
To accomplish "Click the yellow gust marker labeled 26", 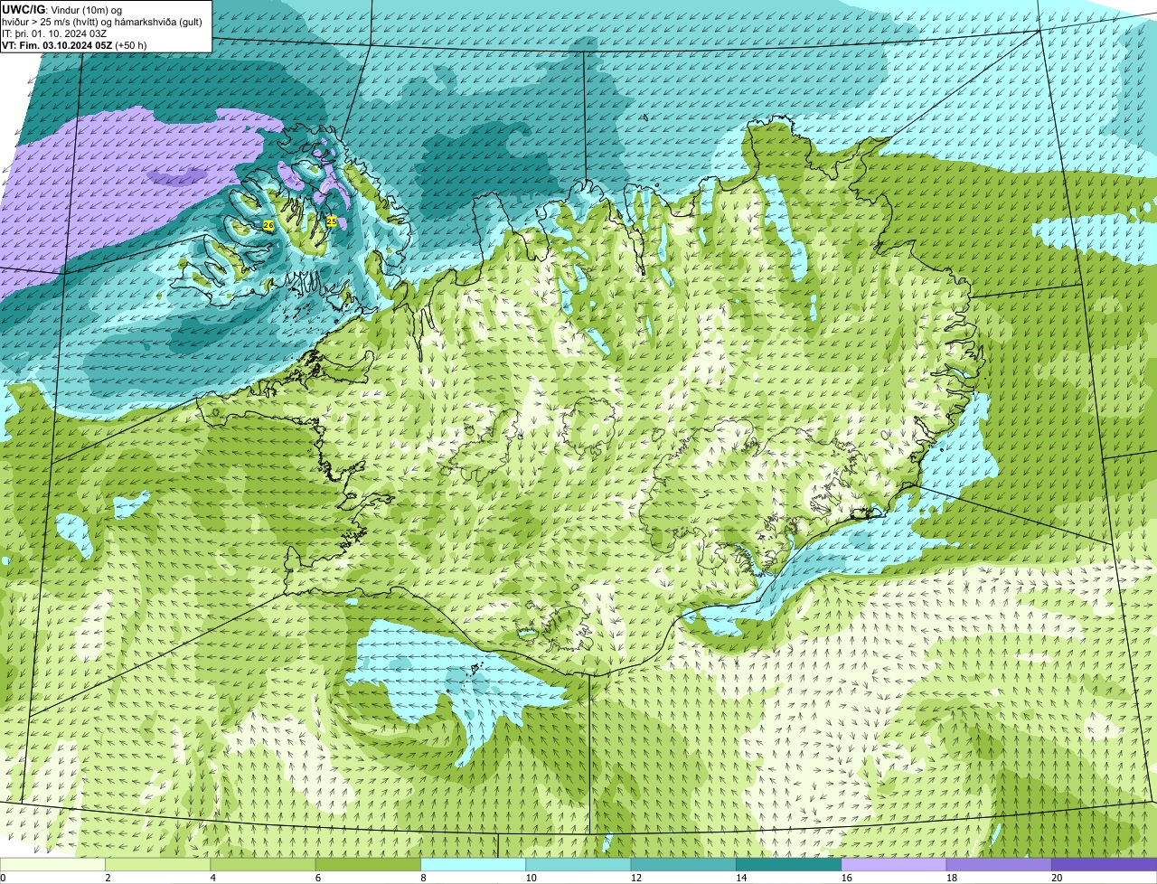I will [268, 225].
